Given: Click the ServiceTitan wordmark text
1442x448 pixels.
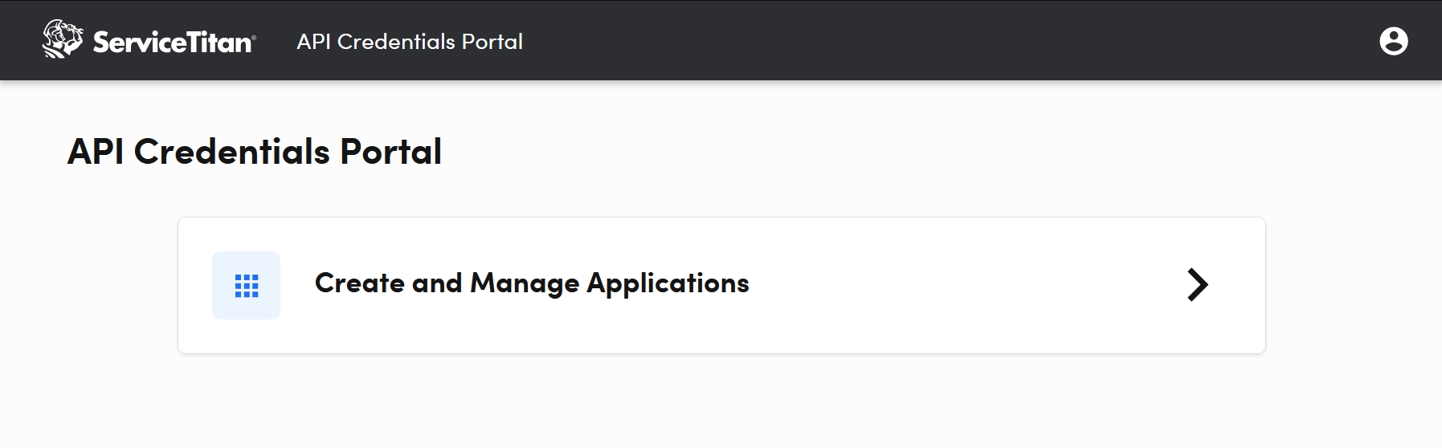Looking at the screenshot, I should pos(173,42).
